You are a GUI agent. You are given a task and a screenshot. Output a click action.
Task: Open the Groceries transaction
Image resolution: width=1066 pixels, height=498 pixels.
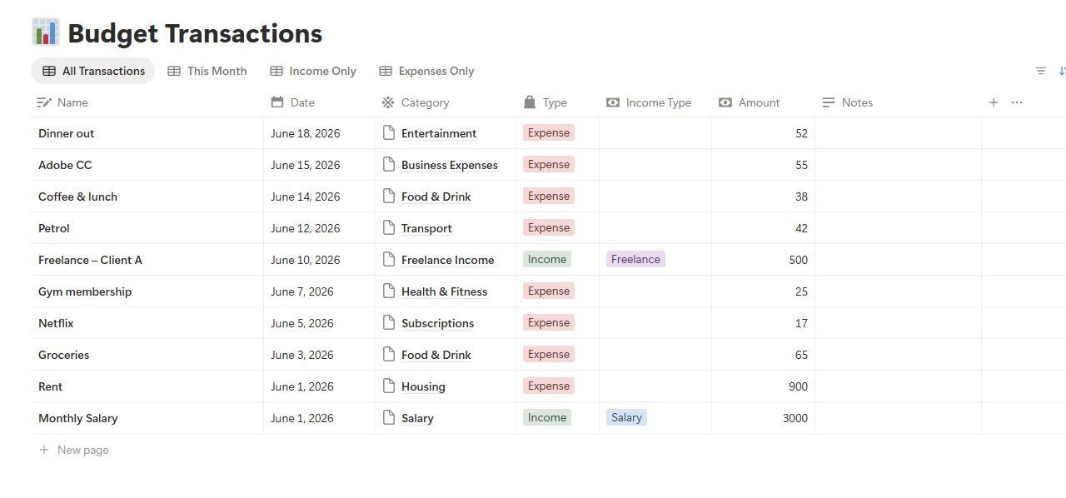(x=63, y=355)
